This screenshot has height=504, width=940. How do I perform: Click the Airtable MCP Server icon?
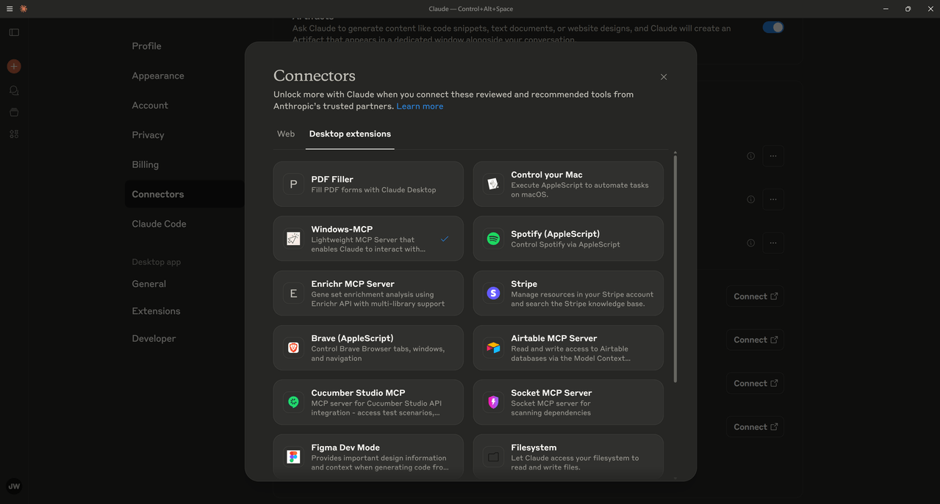click(x=493, y=348)
